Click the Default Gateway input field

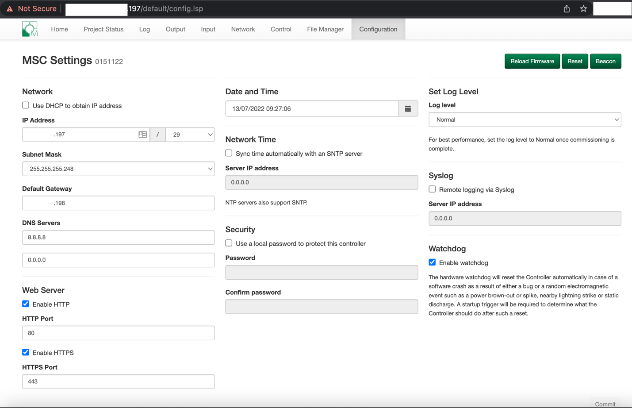tap(118, 203)
